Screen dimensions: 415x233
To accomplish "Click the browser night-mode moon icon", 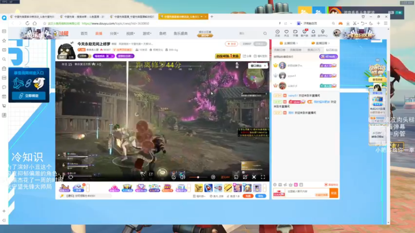I will pyautogui.click(x=371, y=23).
